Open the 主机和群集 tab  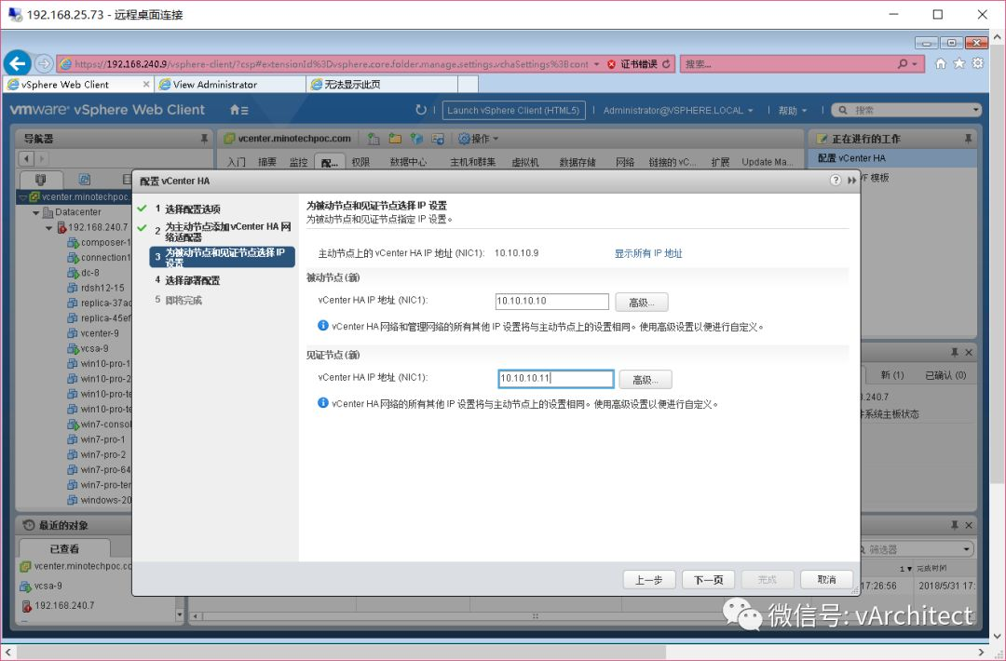pos(473,162)
